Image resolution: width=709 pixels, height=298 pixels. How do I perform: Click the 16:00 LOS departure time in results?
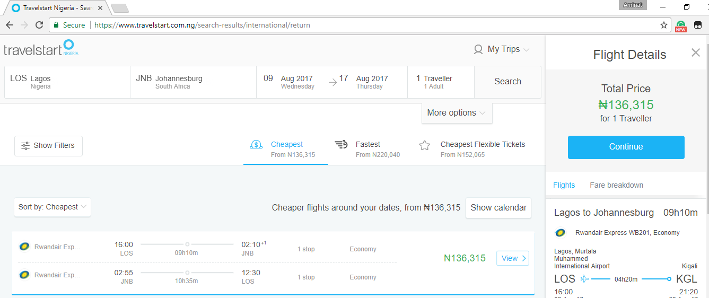click(x=124, y=244)
